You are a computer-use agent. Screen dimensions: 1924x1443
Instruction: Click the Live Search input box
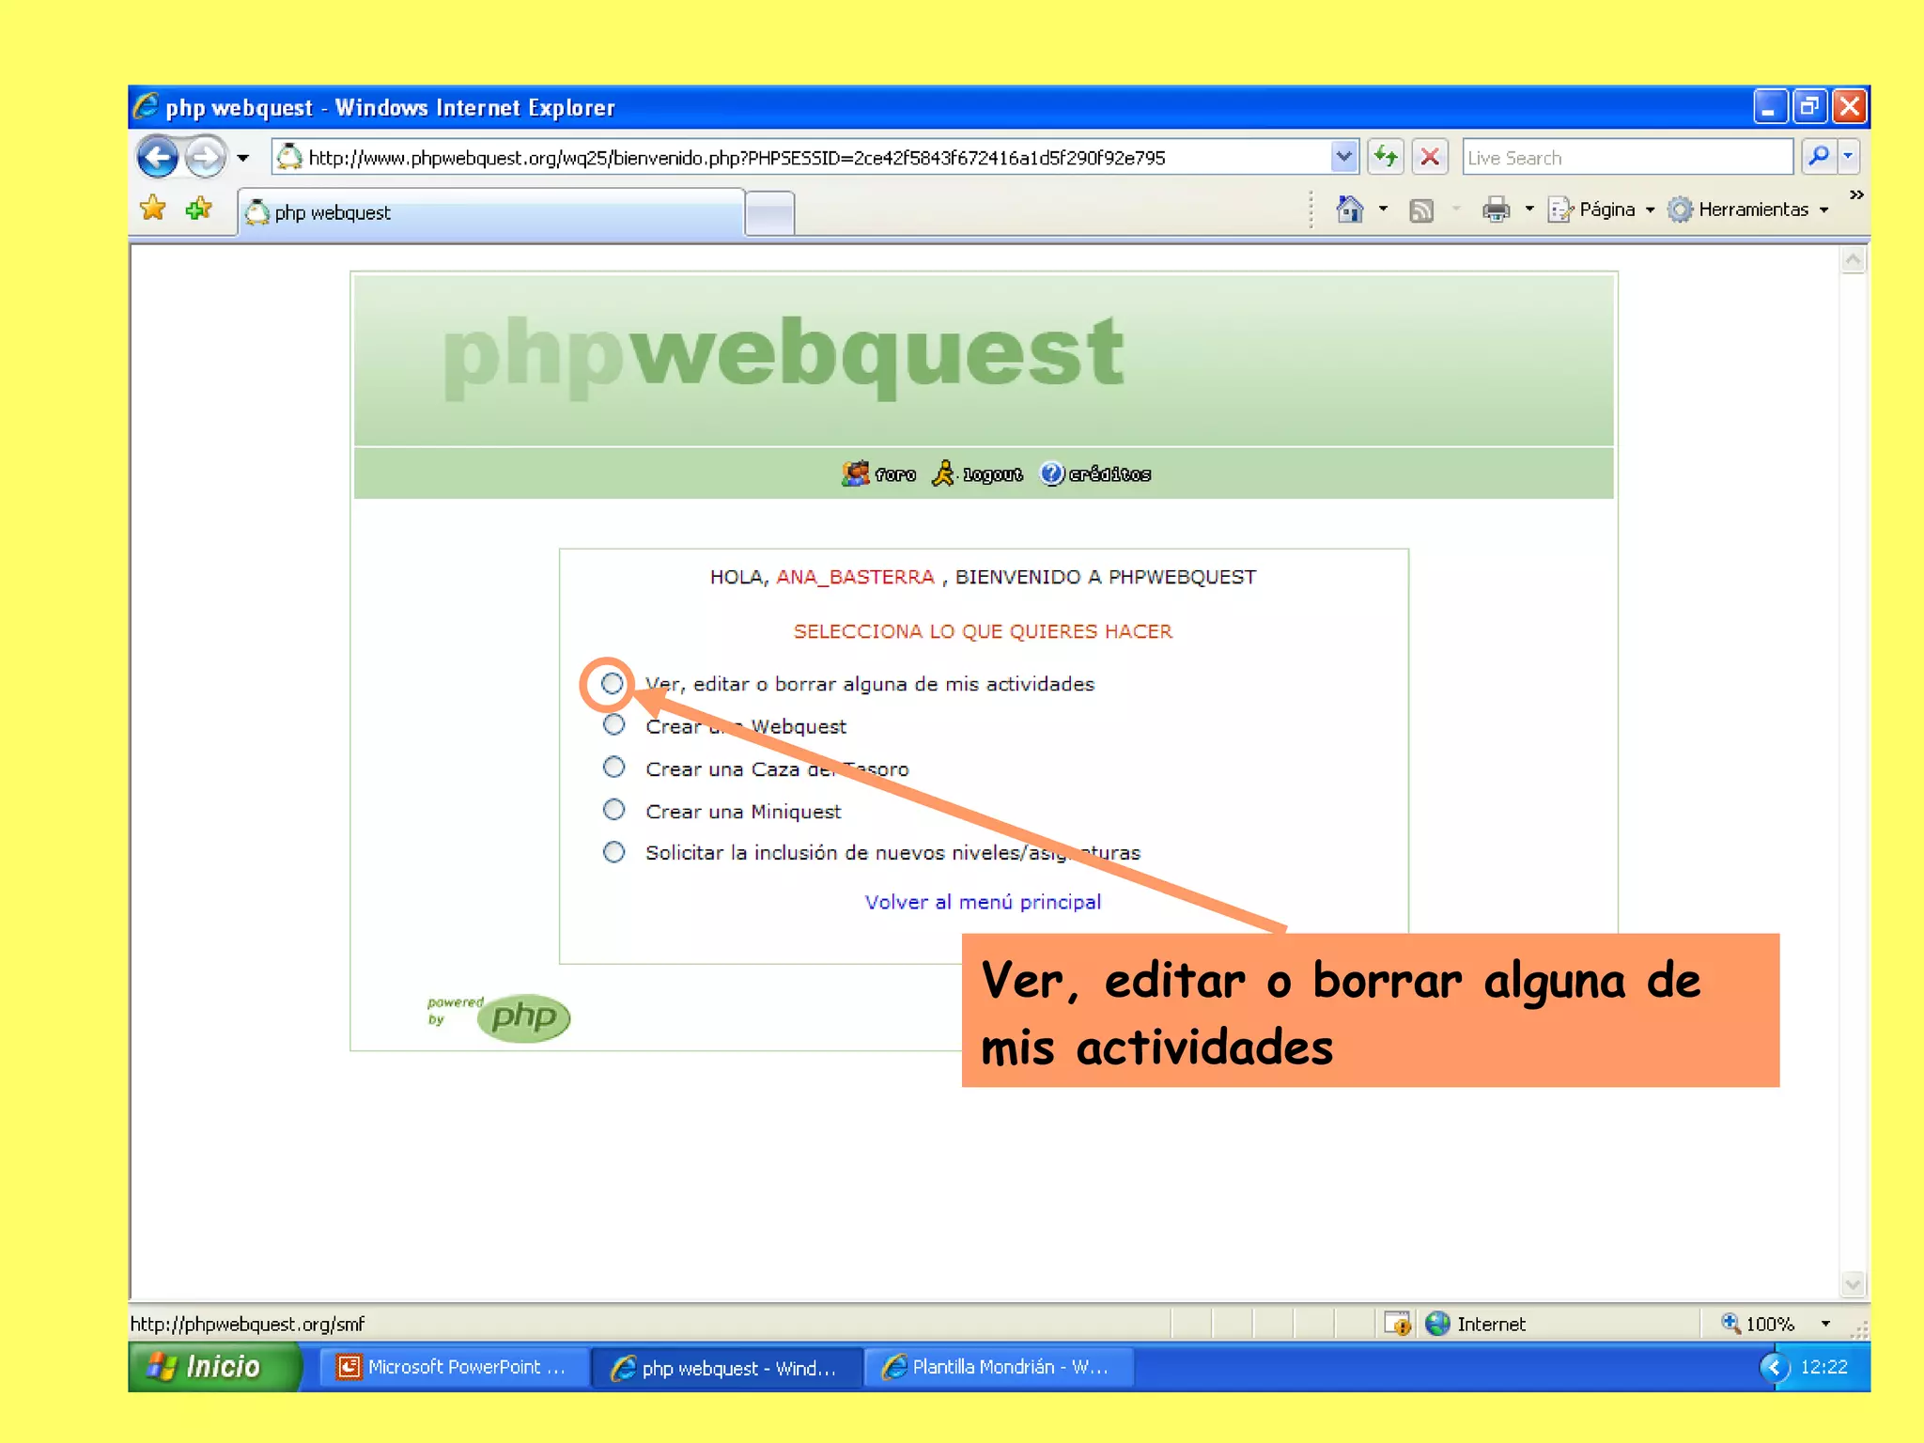(x=1627, y=158)
